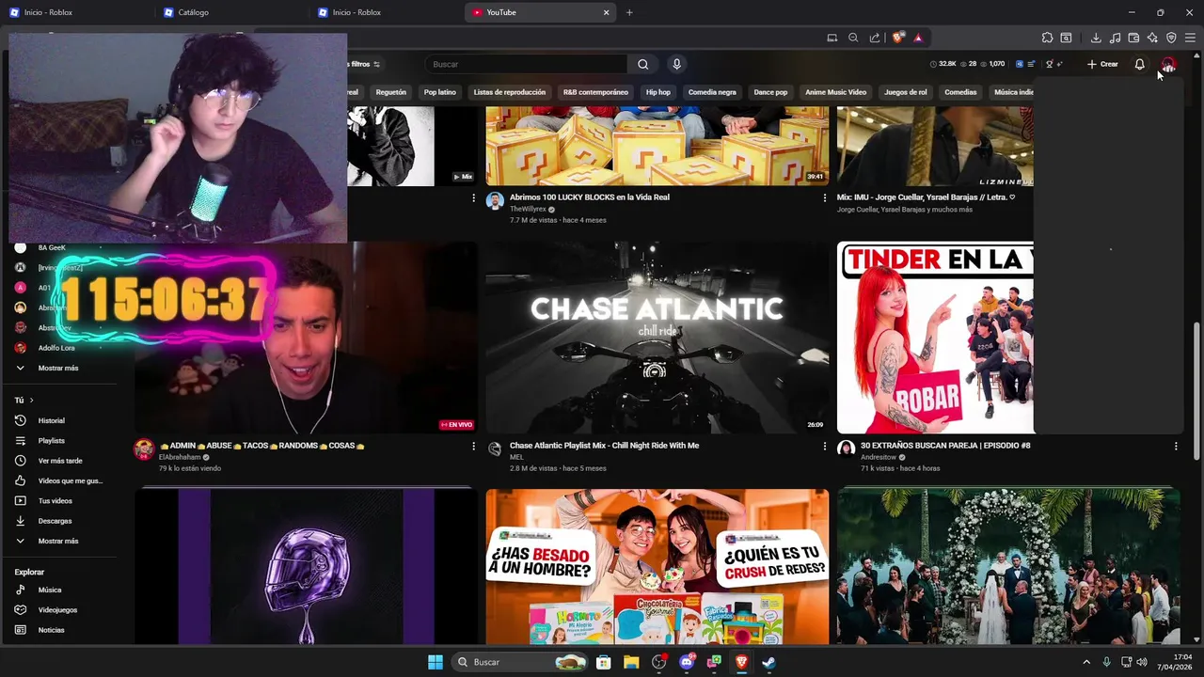
Task: Select the R&B contemporáneo chip
Action: coord(595,92)
